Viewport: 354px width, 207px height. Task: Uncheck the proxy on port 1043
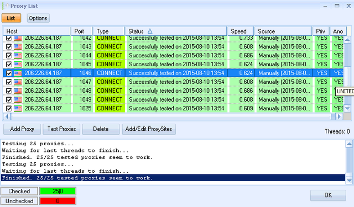pos(9,46)
